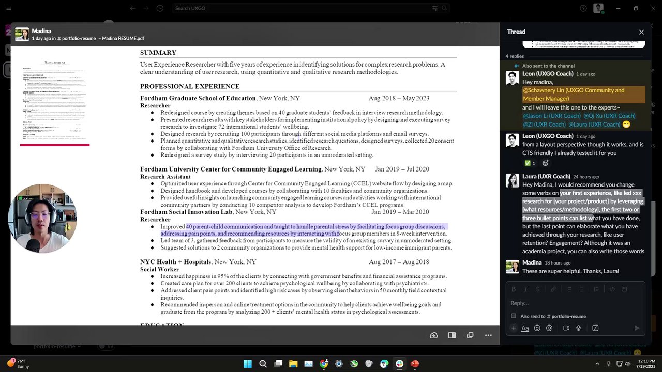The height and width of the screenshot is (372, 662).
Task: Open the PDF in a new window
Action: (x=470, y=335)
